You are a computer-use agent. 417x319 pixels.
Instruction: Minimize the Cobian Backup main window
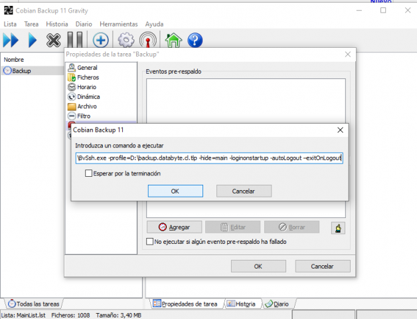(359, 11)
